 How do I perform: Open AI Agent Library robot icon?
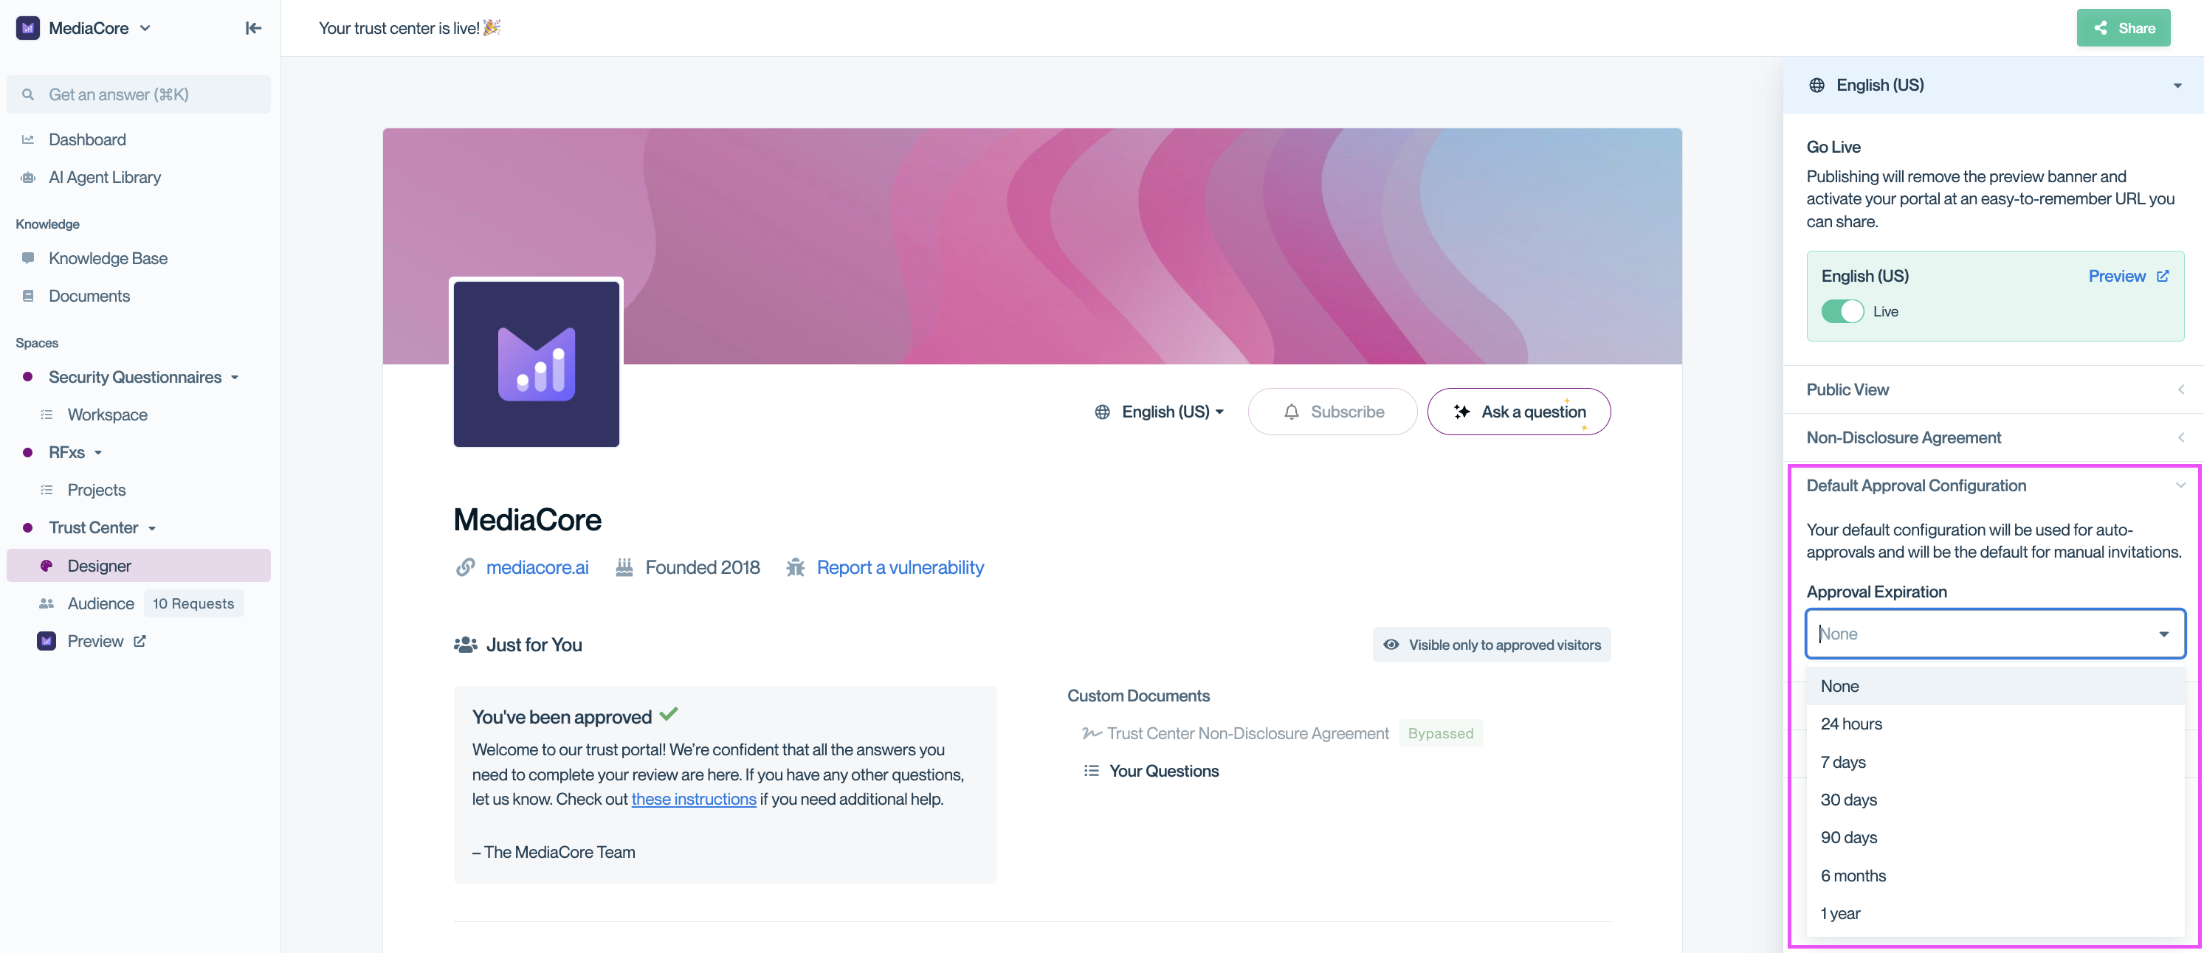(x=28, y=178)
